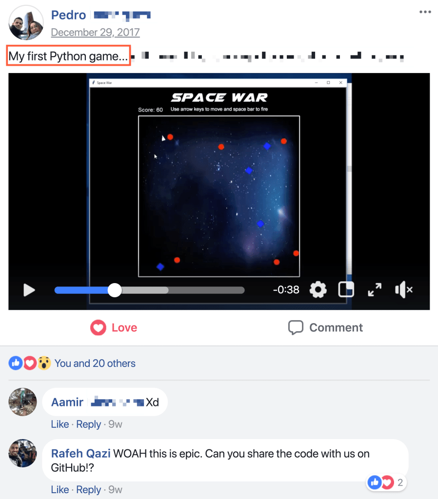View reactions on Rafeh Qazi's comment

pyautogui.click(x=386, y=482)
